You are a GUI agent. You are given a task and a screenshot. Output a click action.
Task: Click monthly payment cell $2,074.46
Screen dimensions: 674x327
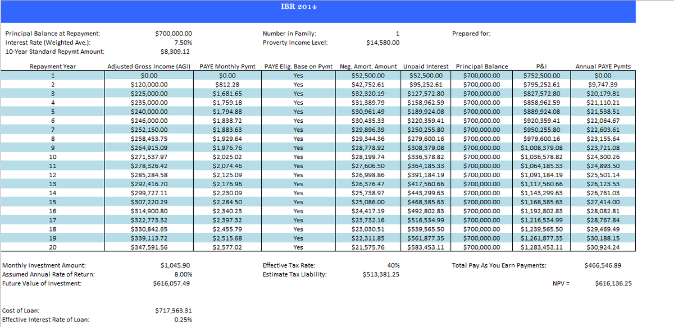point(227,166)
